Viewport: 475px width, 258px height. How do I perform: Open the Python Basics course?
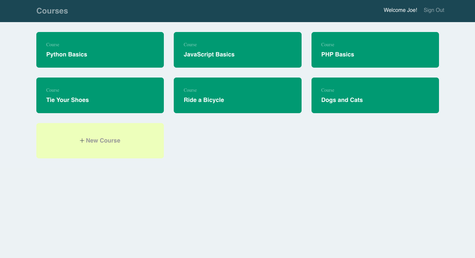pyautogui.click(x=100, y=50)
